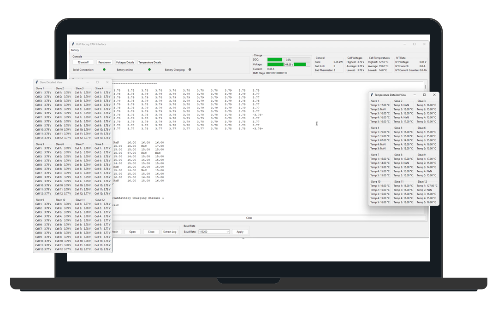The width and height of the screenshot is (498, 313).
Task: Click the Serial Connection green indicator
Action: pos(104,70)
